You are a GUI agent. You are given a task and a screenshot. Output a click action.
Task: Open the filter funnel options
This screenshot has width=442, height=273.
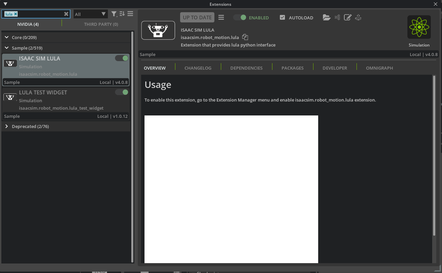click(x=114, y=14)
